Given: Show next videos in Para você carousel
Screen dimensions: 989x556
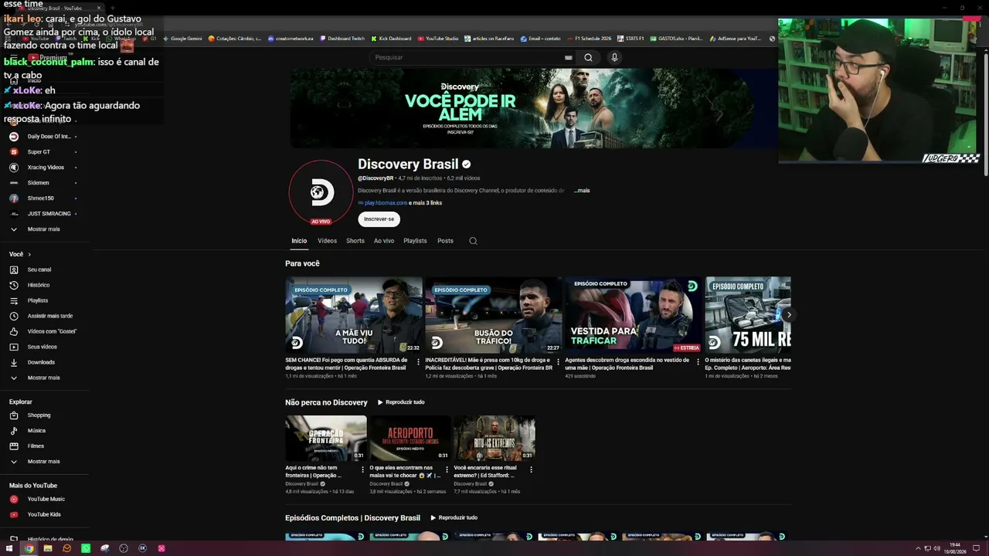Looking at the screenshot, I should click(788, 315).
